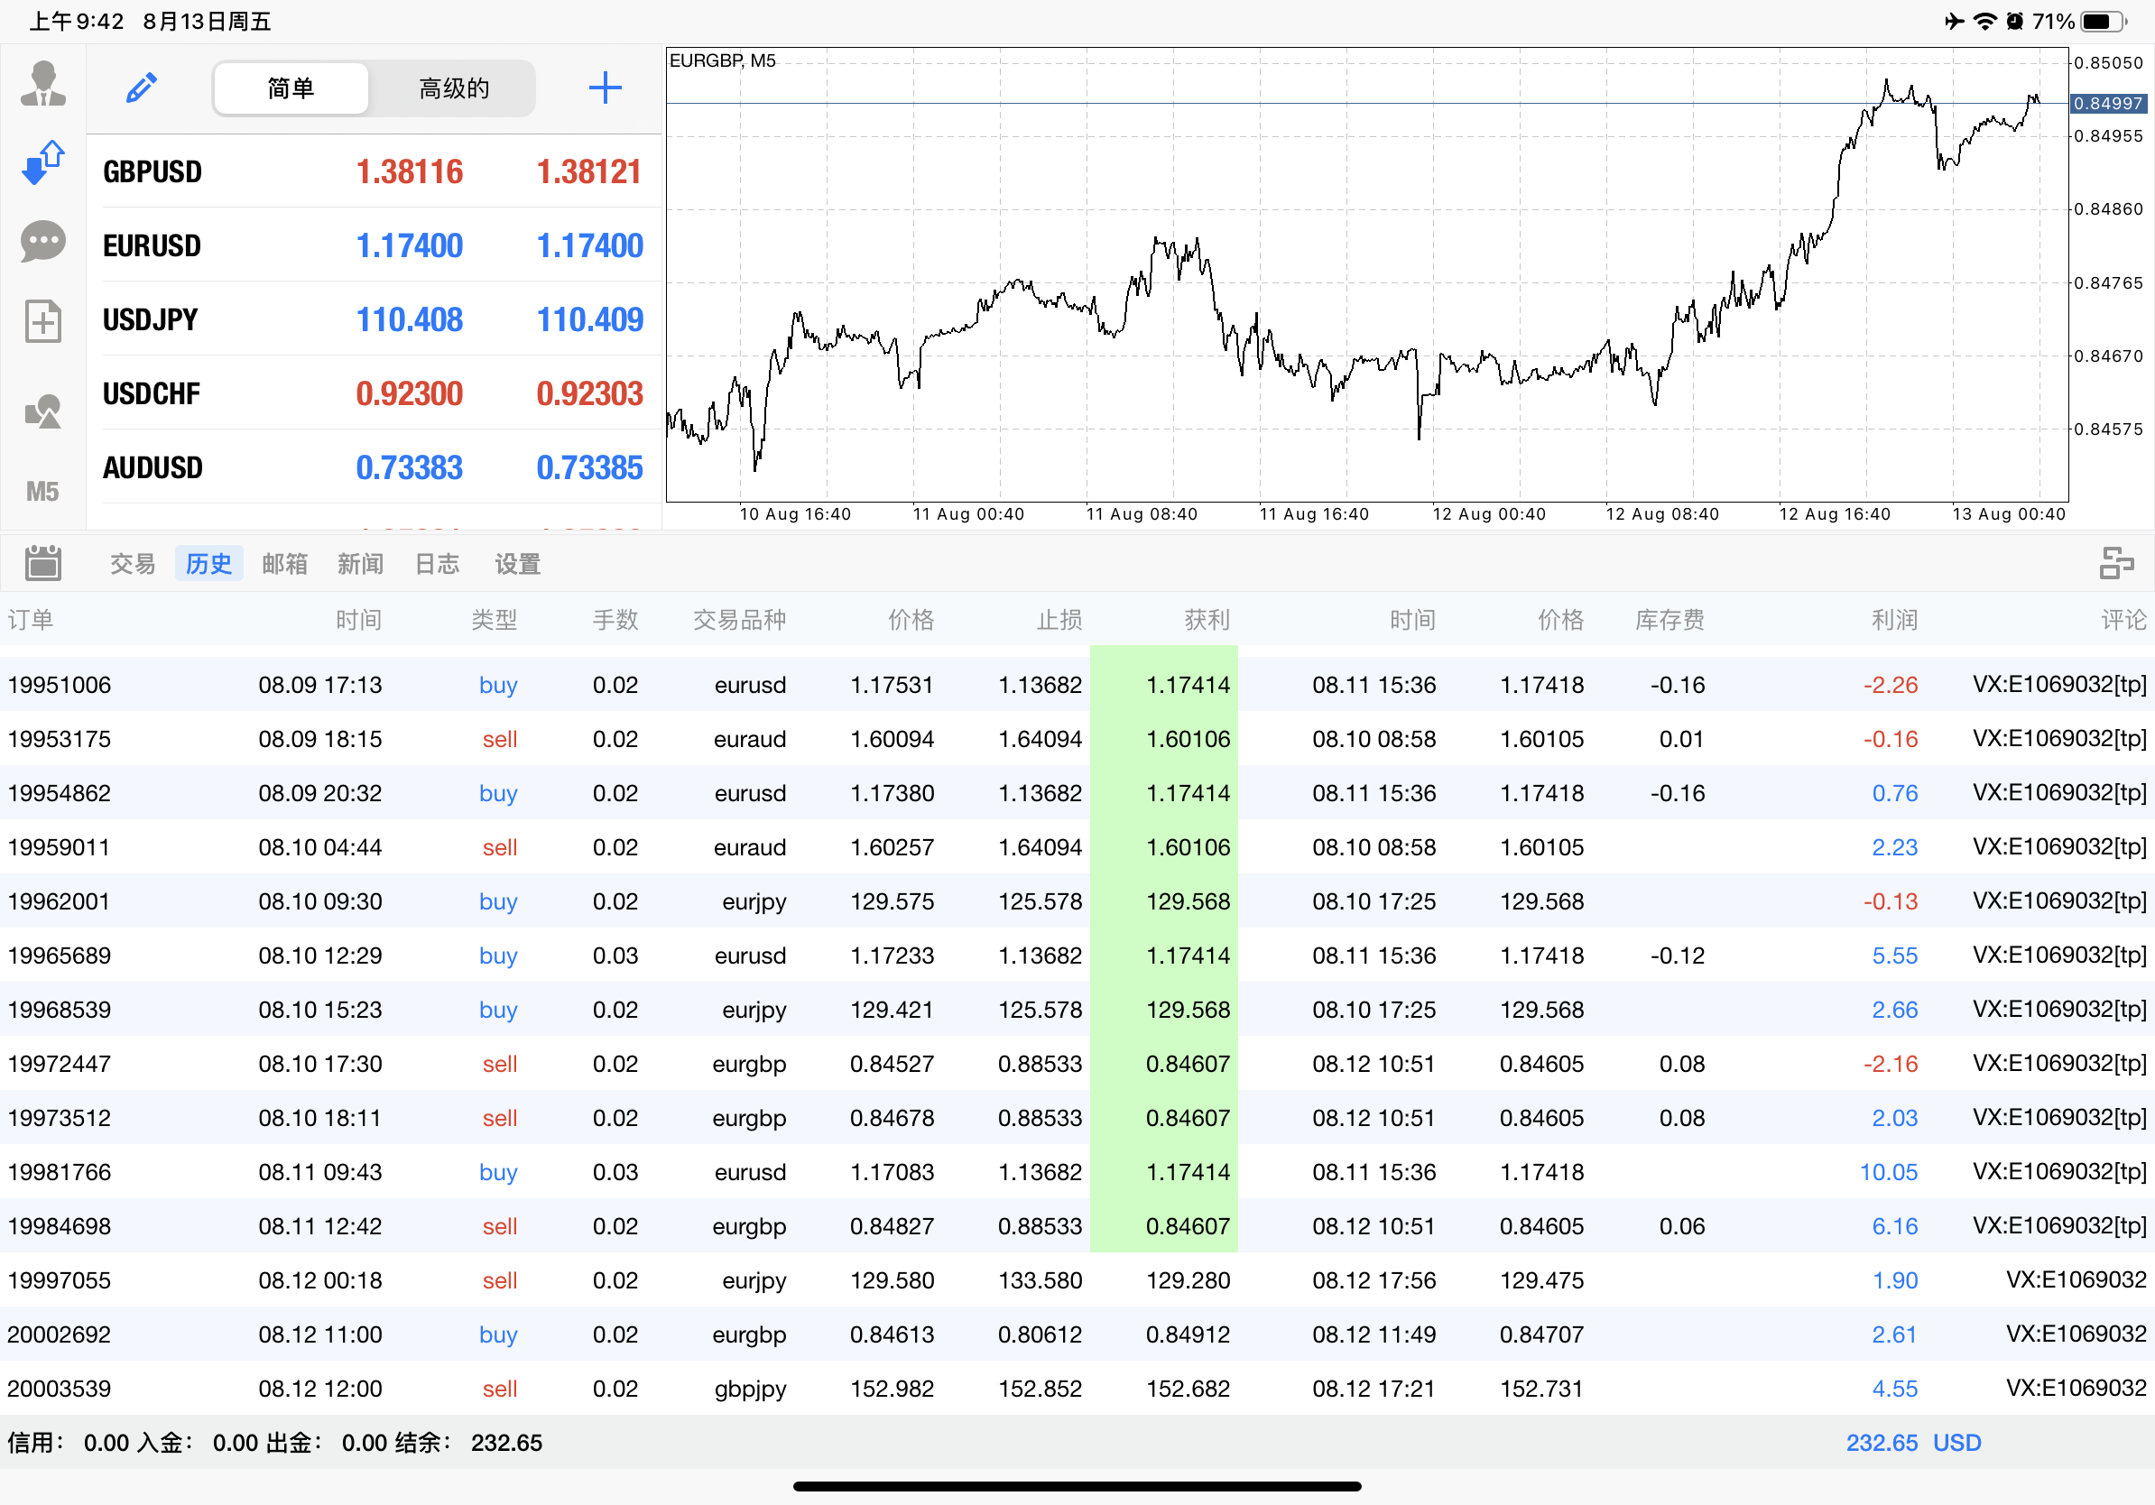Switch quotes view to 简单 mode

[x=291, y=88]
